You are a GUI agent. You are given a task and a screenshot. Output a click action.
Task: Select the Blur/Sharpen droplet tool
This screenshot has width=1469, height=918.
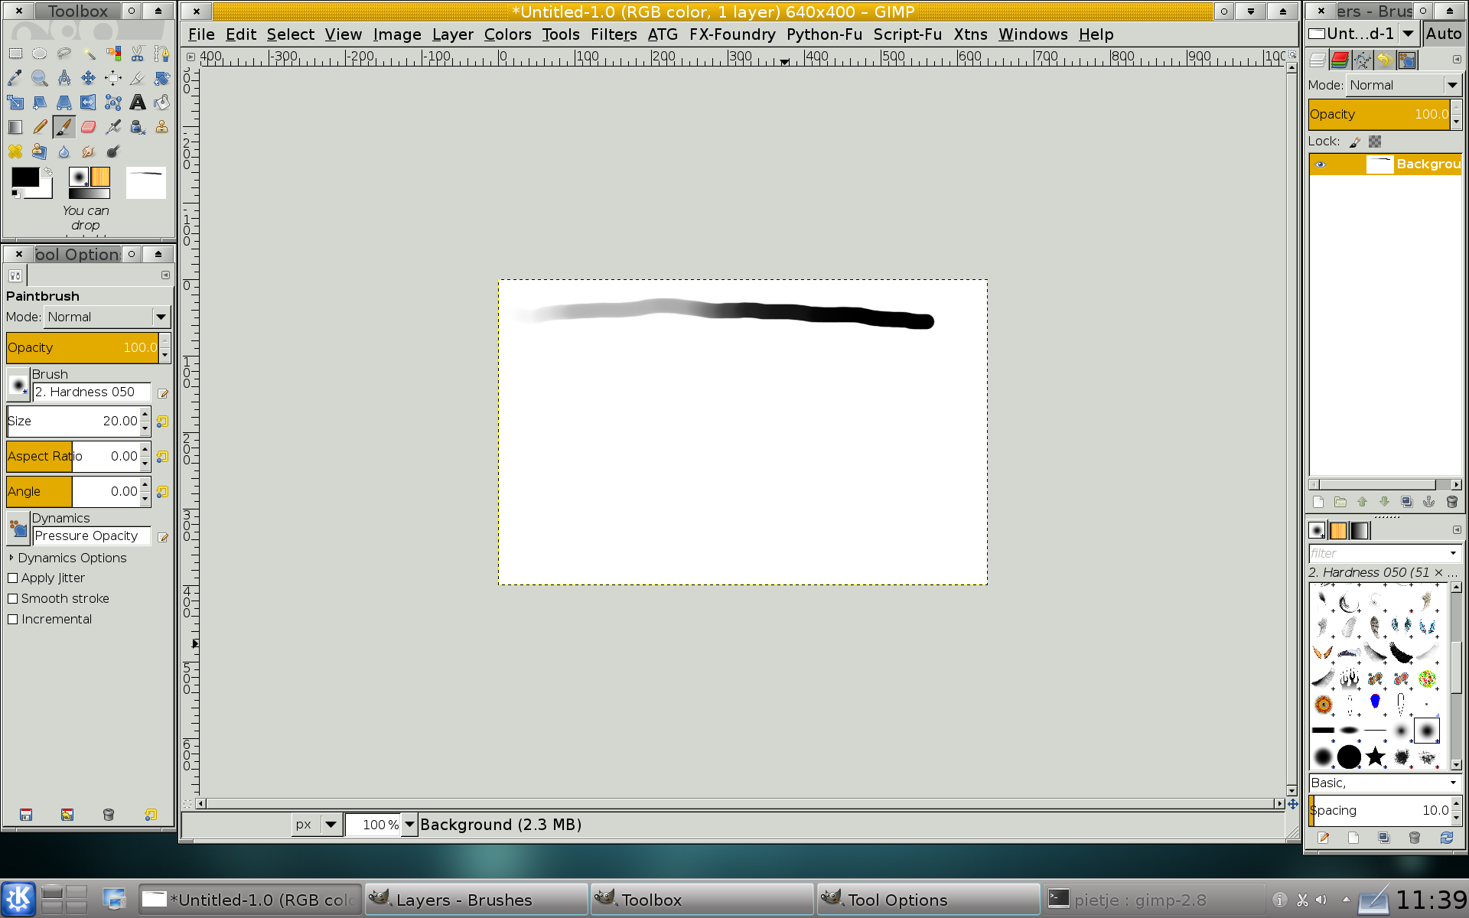[64, 151]
